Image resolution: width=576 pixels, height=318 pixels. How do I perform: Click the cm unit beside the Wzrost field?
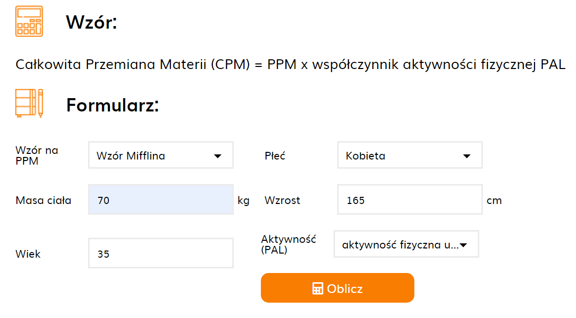coord(494,200)
